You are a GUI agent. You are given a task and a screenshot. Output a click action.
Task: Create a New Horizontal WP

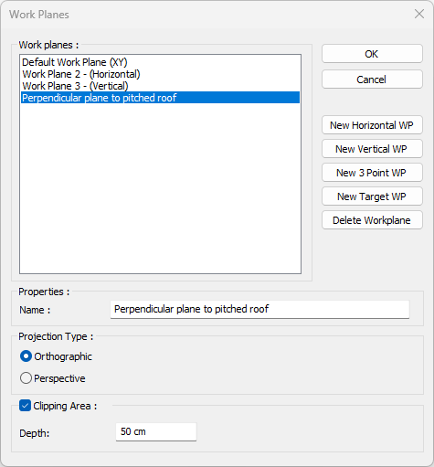coord(372,125)
